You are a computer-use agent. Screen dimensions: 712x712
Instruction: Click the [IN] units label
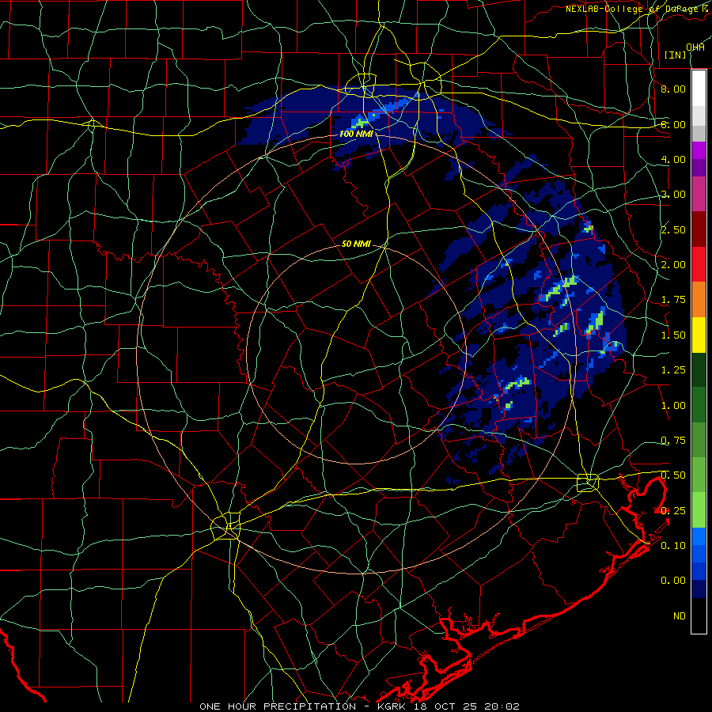pyautogui.click(x=676, y=55)
